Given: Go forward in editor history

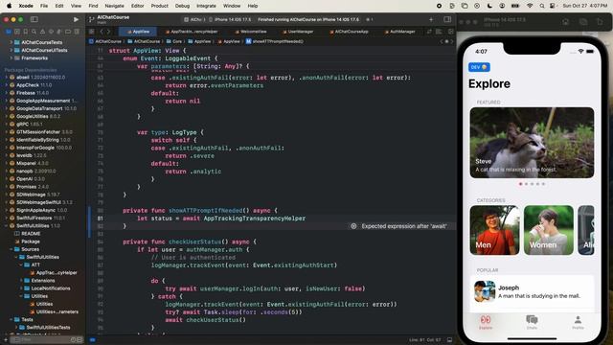Looking at the screenshot, I should pos(108,32).
